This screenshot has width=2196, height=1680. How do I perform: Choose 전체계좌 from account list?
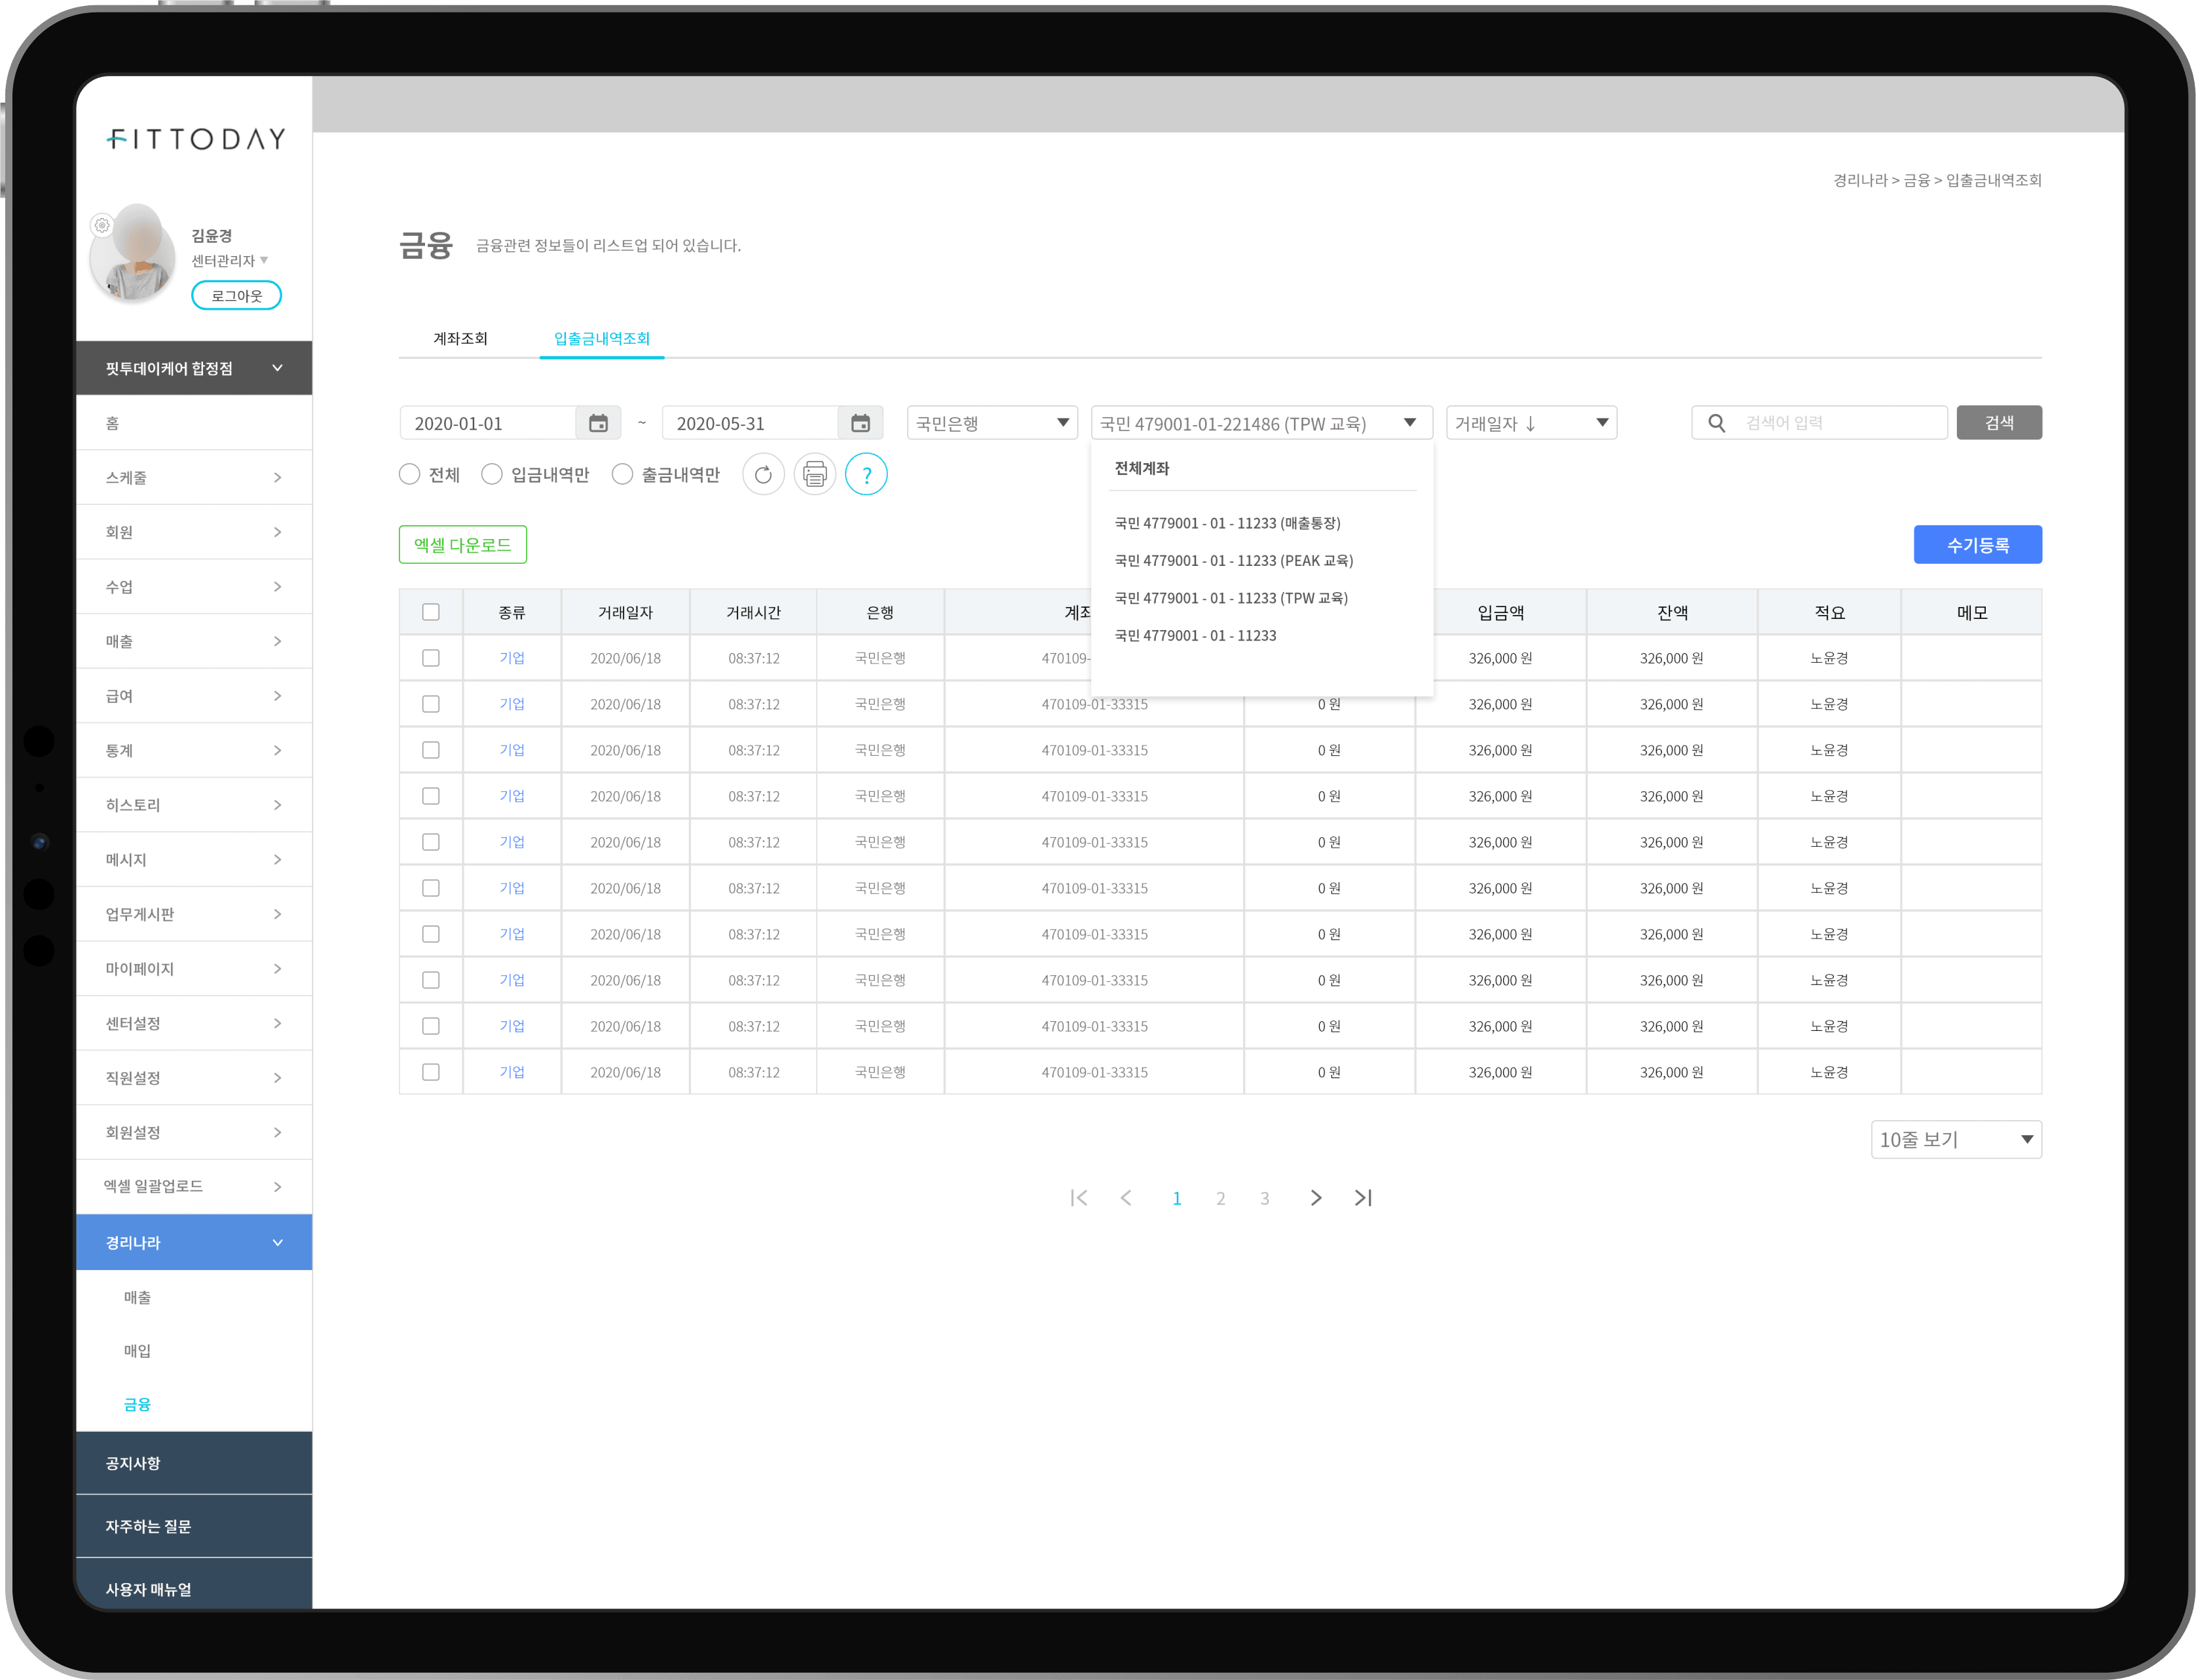[1142, 468]
